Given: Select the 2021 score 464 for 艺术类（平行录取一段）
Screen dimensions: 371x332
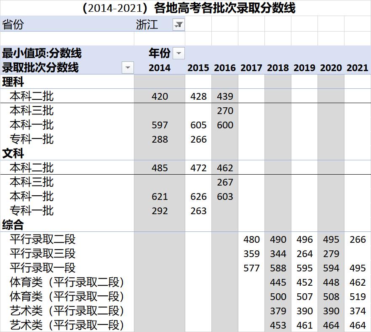Looking at the screenshot, I should (x=358, y=325).
